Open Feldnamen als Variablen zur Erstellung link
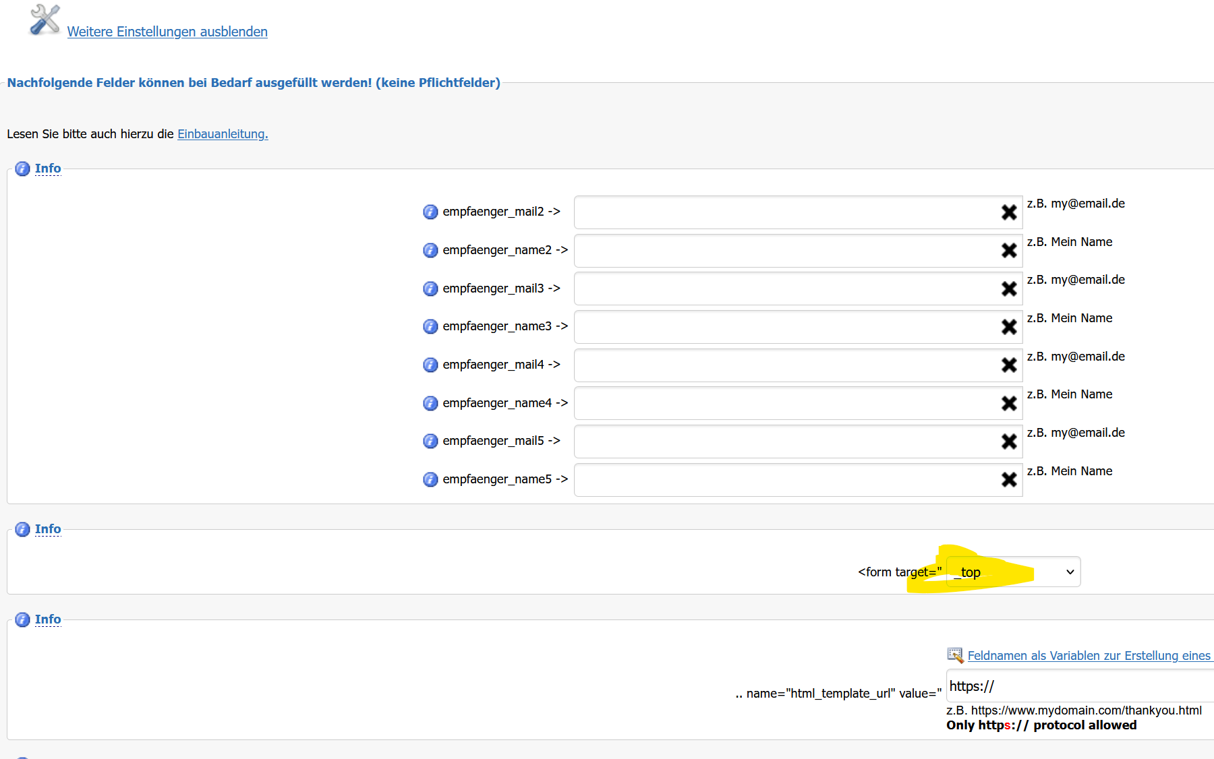 pos(1089,656)
